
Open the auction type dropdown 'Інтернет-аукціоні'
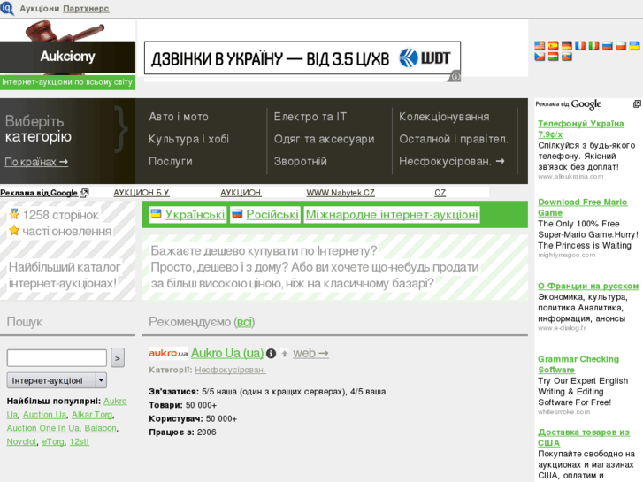pyautogui.click(x=57, y=380)
